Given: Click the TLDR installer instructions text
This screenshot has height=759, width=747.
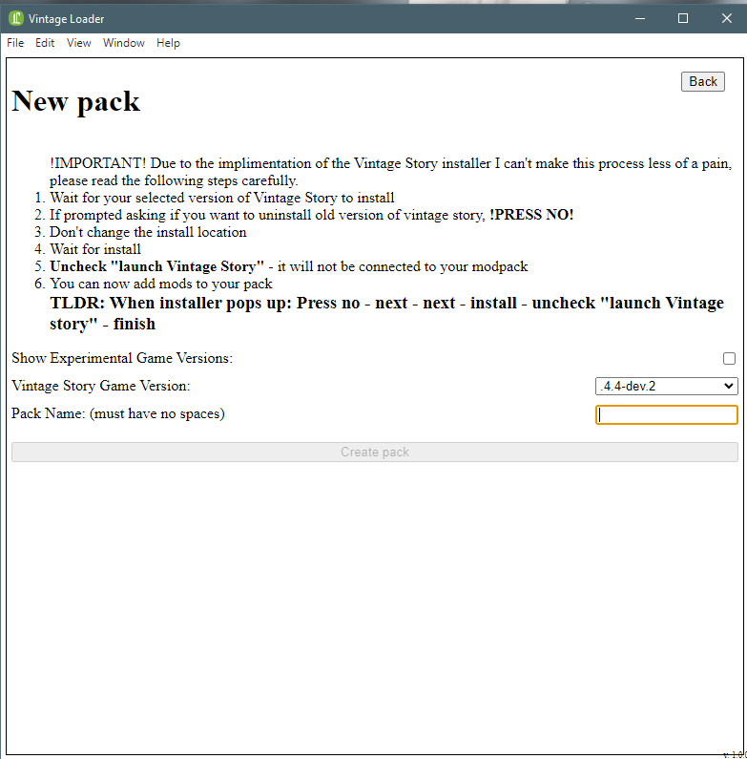Looking at the screenshot, I should tap(386, 313).
